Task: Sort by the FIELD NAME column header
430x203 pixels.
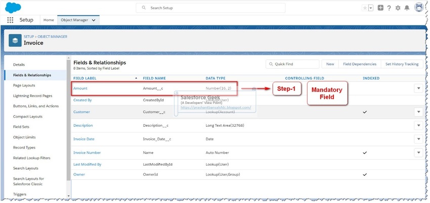Action: pyautogui.click(x=154, y=78)
